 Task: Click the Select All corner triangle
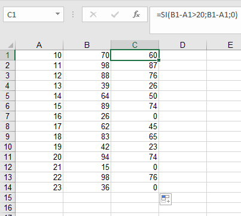[10, 45]
